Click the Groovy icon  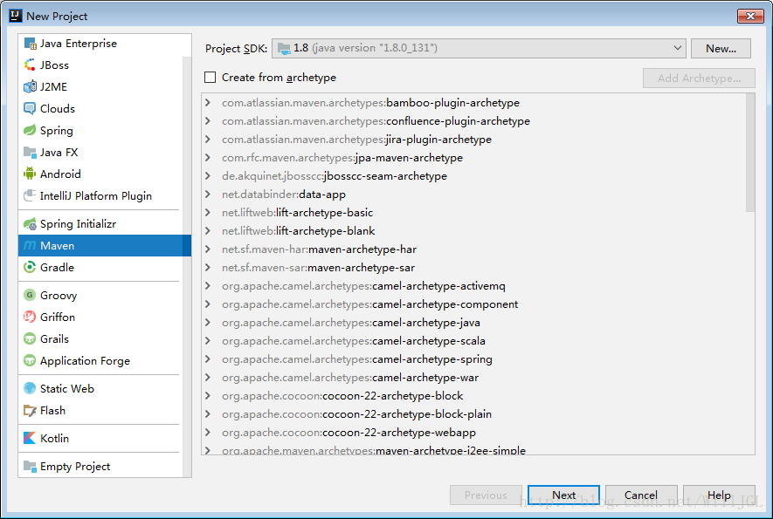(x=30, y=296)
